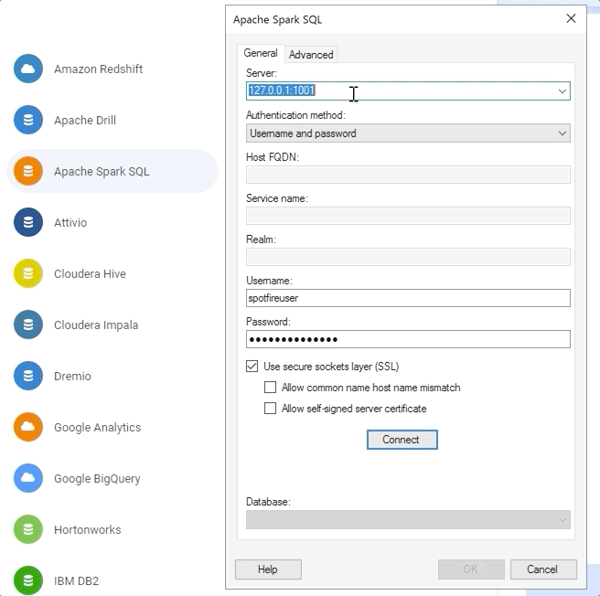Click the OK button

coord(471,569)
